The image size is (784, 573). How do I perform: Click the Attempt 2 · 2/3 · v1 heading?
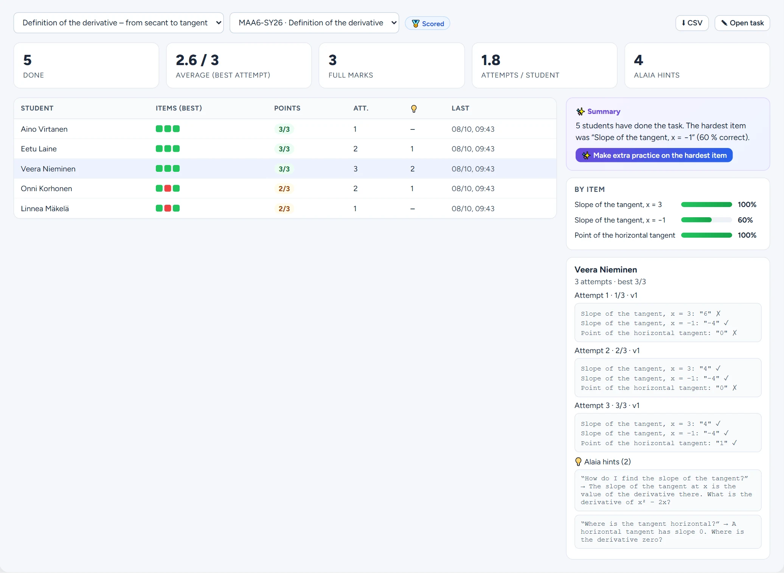click(607, 350)
